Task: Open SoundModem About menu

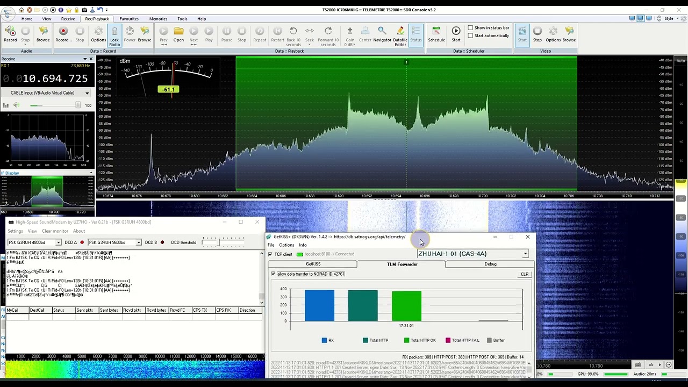Action: pos(79,231)
